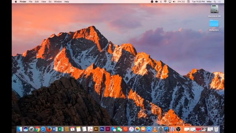The width and height of the screenshot is (236, 133).
Task: Open Notification Center icon
Action: pos(220,1)
